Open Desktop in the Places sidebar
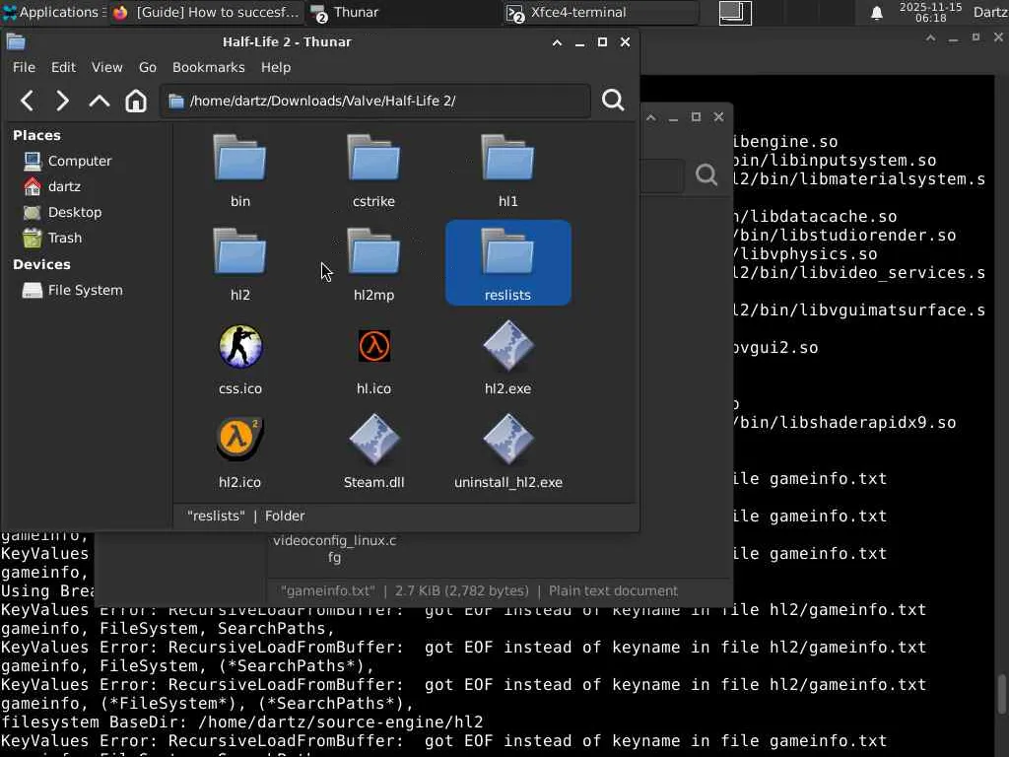The height and width of the screenshot is (757, 1009). (62, 213)
